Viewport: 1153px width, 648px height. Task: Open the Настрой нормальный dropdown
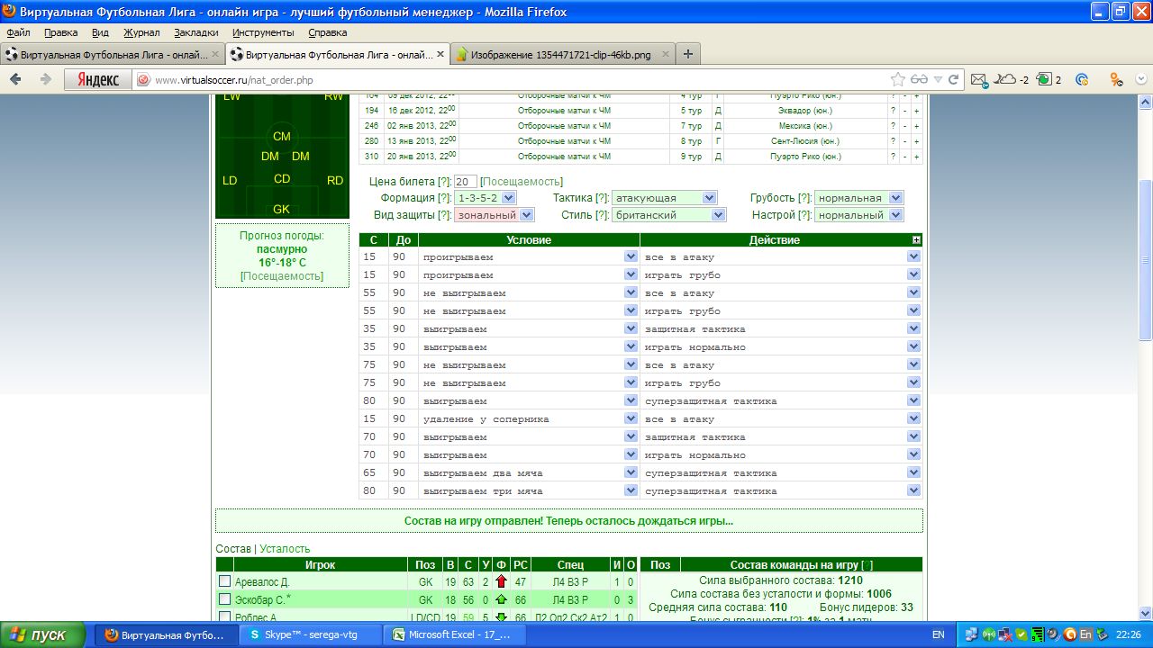(x=858, y=215)
